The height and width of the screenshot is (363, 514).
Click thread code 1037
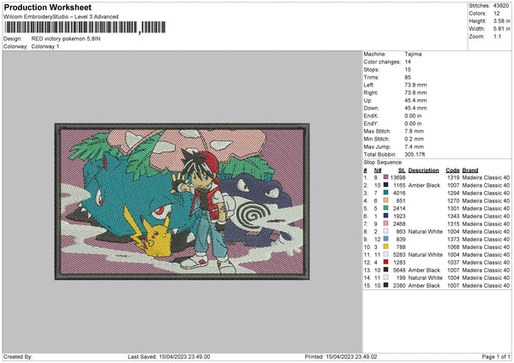453,263
